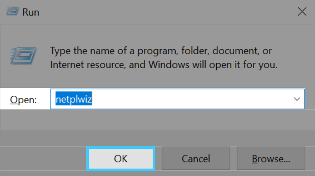Click the Run title text
The height and width of the screenshot is (176, 315).
[x=31, y=12]
